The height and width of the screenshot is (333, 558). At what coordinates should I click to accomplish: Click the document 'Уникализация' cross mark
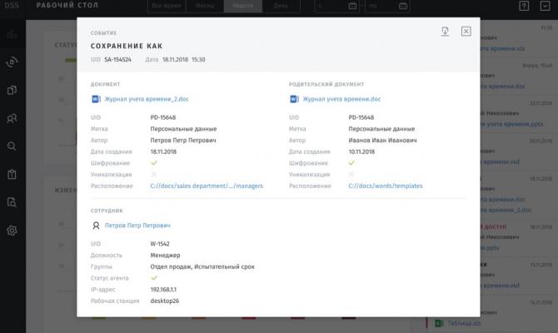coord(154,174)
